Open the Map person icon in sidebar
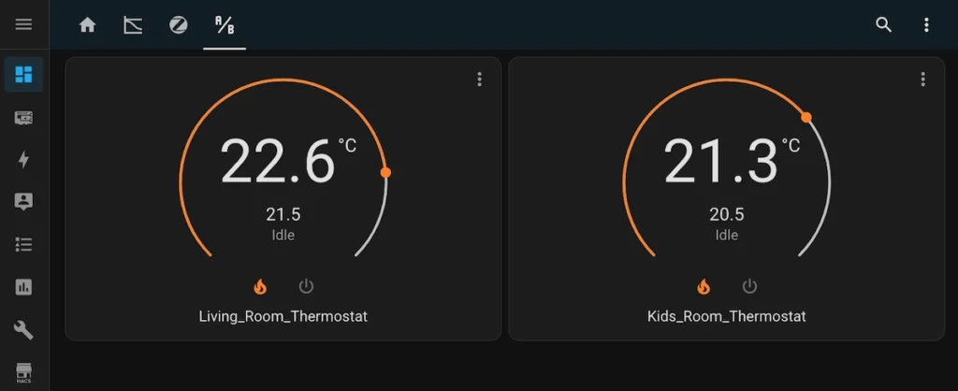 point(23,201)
